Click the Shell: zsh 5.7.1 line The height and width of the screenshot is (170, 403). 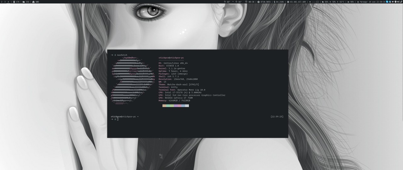coord(169,76)
